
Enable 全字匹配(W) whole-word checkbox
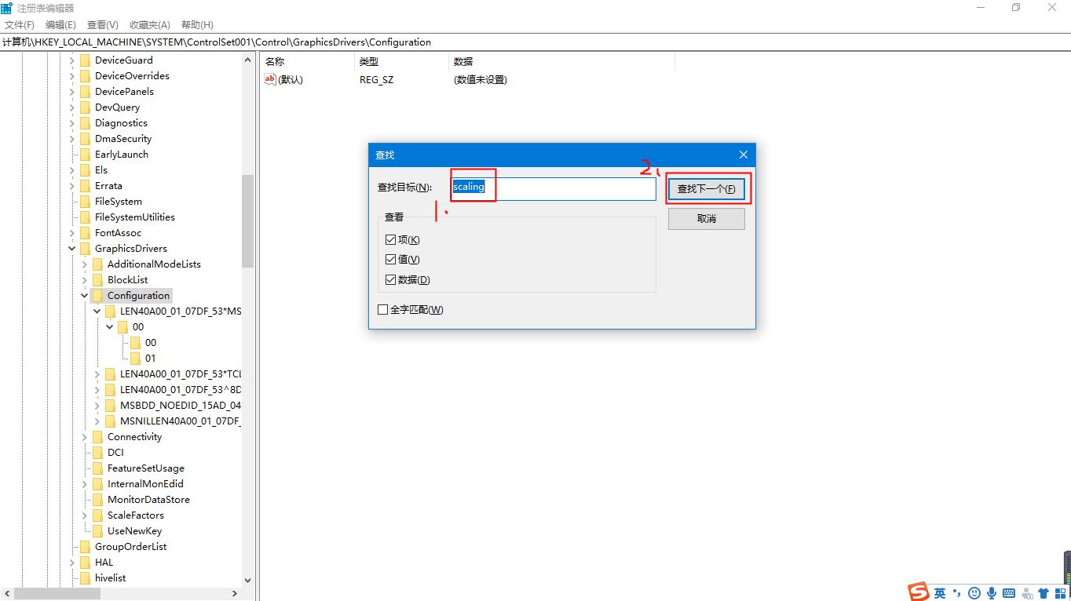[383, 310]
